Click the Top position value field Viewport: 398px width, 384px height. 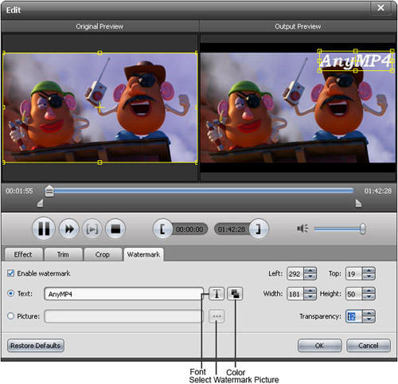point(354,273)
